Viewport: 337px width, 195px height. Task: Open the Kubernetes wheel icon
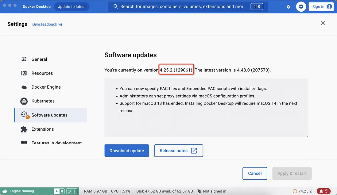24,101
